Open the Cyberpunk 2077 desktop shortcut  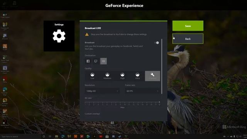pyautogui.click(x=5, y=26)
